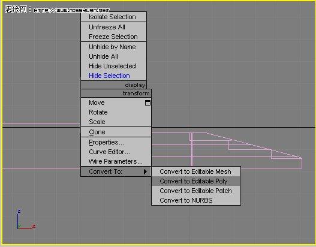The width and height of the screenshot is (316, 247).
Task: Expand the Convert To submenu
Action: tap(116, 171)
